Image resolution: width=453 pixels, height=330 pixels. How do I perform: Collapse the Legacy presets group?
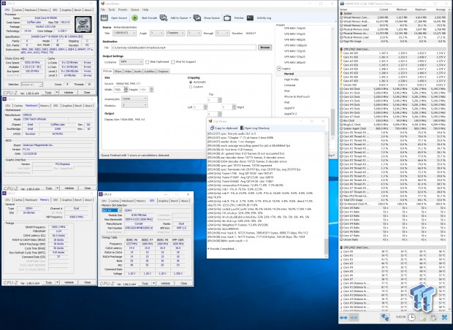279,69
